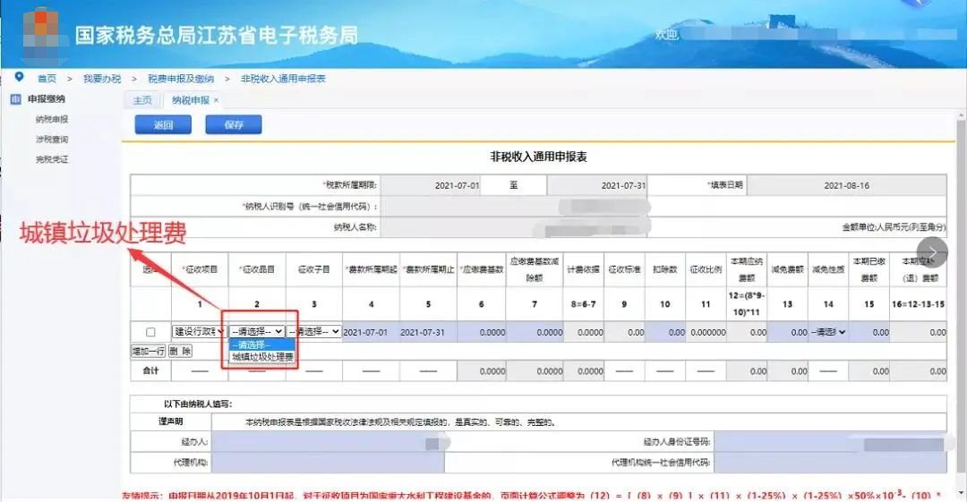The height and width of the screenshot is (502, 967).
Task: Select the --请选择-- option in the open list
Action: tap(252, 345)
